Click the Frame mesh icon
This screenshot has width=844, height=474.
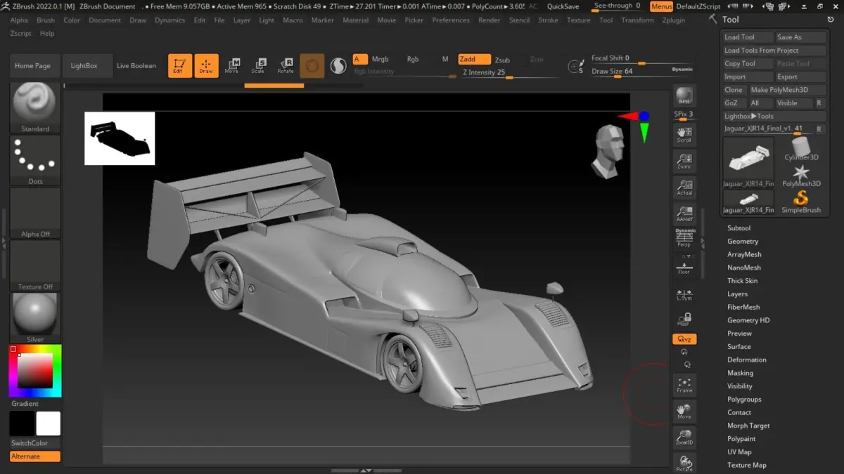[x=684, y=384]
